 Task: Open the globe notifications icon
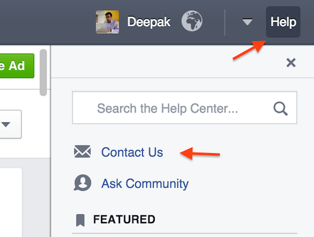click(x=192, y=21)
